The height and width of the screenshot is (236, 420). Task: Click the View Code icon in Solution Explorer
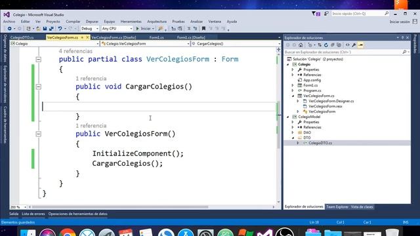pyautogui.click(x=347, y=45)
